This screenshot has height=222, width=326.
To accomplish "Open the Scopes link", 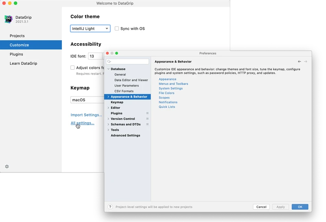I will coord(164,97).
